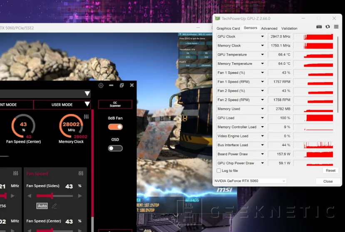Click the pencil edit icon beside Auto

pos(54,206)
